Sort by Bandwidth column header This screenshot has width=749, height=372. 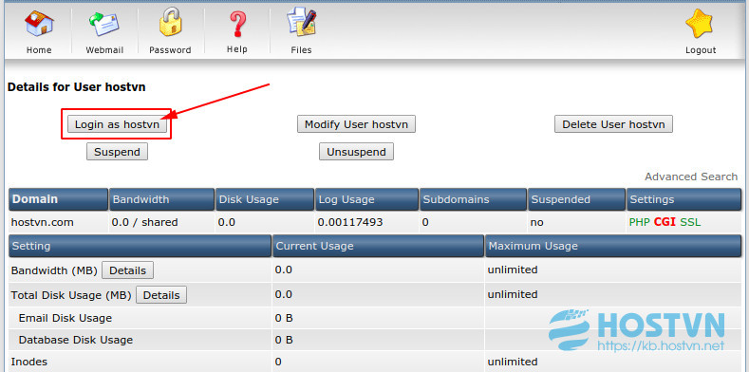161,199
